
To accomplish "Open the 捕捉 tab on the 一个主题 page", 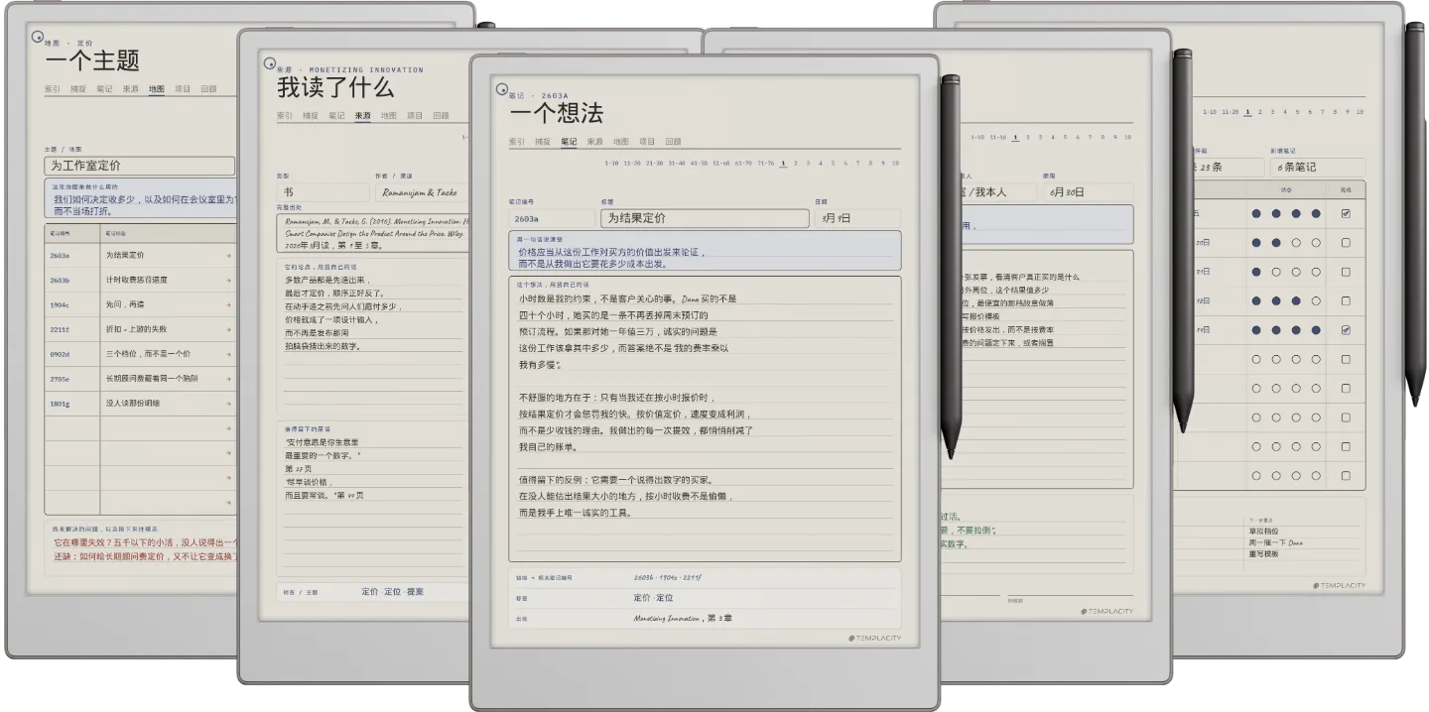I will tap(78, 89).
